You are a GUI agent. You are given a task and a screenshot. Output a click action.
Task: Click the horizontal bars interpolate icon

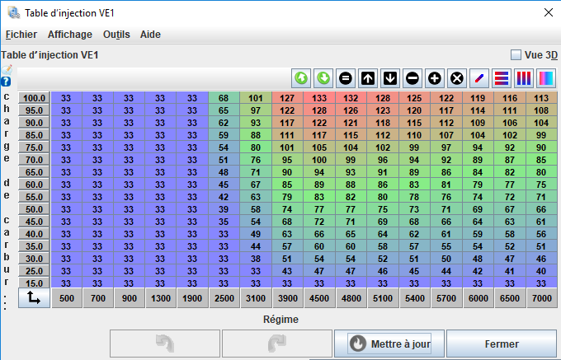point(502,78)
